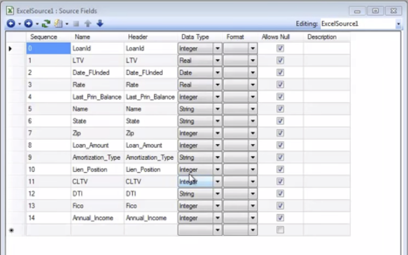This screenshot has width=408, height=255.
Task: Expand Data Type dropdown for CLTV row
Action: [217, 182]
